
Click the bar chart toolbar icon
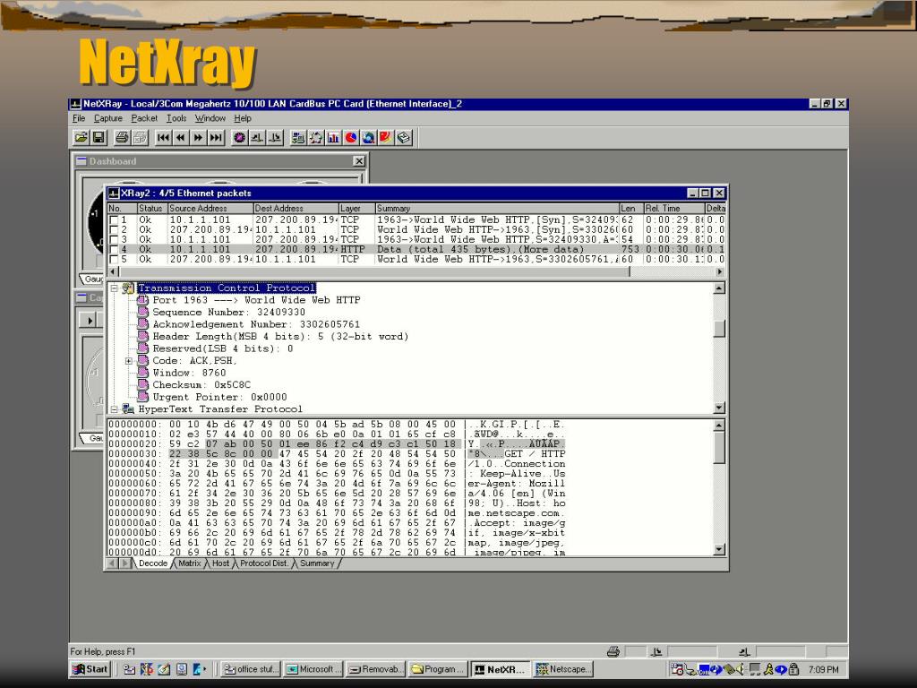point(333,137)
